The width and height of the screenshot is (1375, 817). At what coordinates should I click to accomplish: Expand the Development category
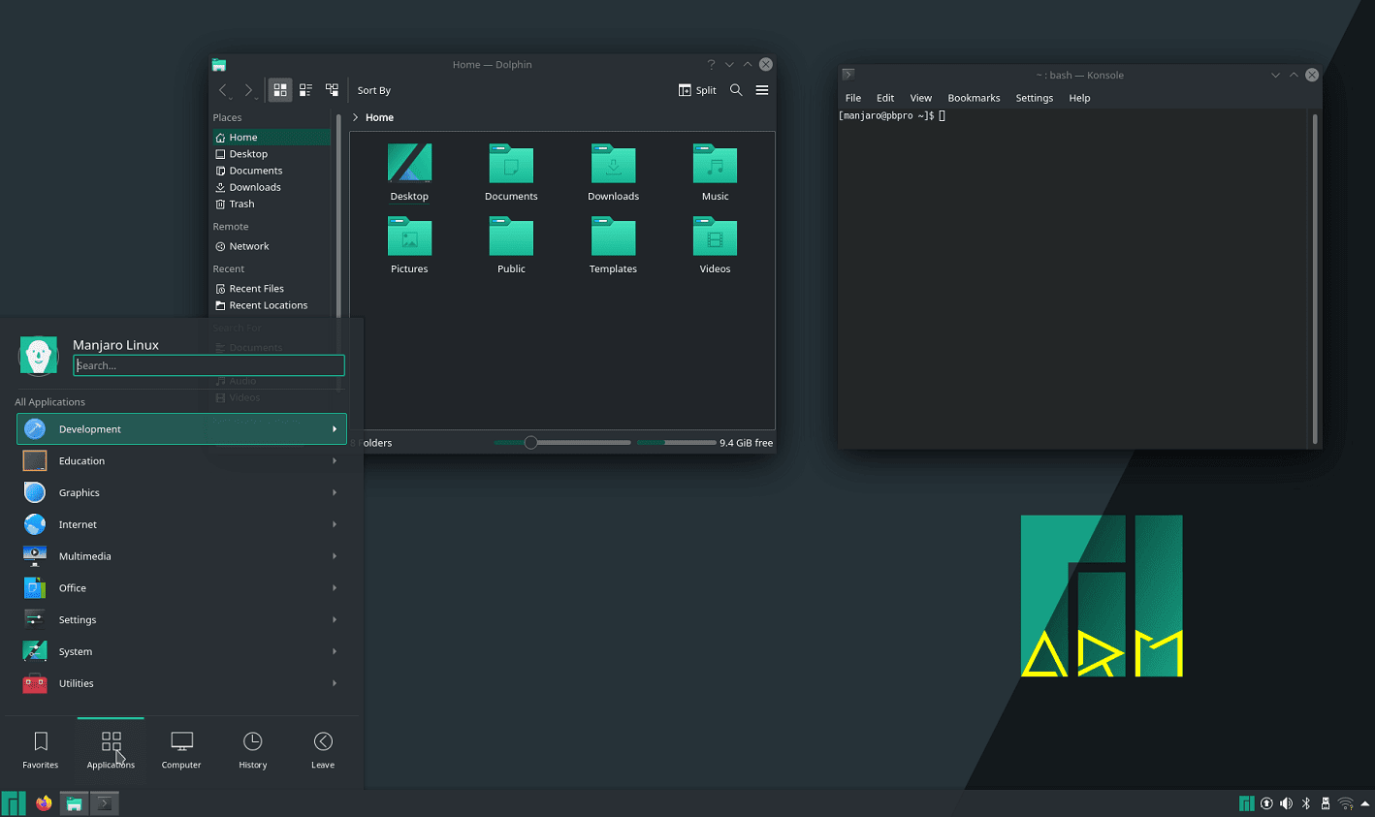181,429
